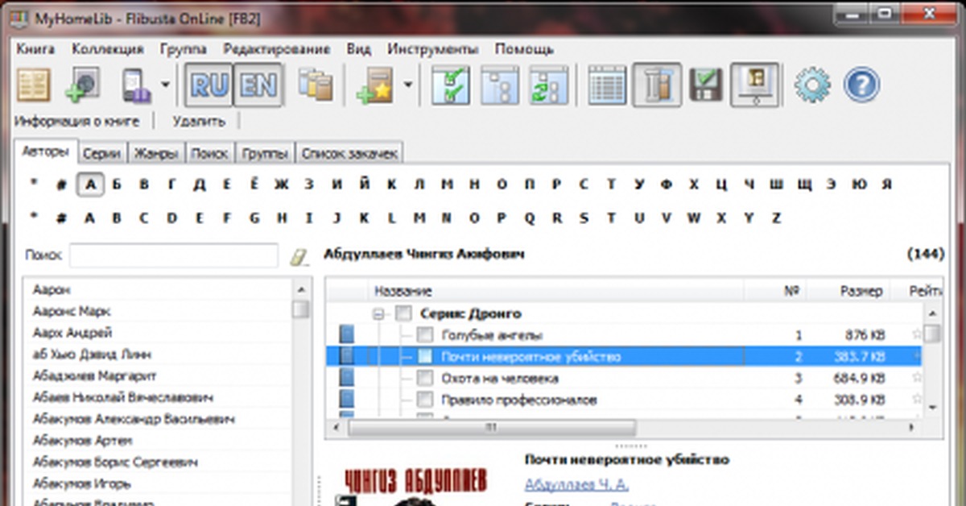966x506 pixels.
Task: Click the select all checkmarks icon
Action: click(x=450, y=85)
